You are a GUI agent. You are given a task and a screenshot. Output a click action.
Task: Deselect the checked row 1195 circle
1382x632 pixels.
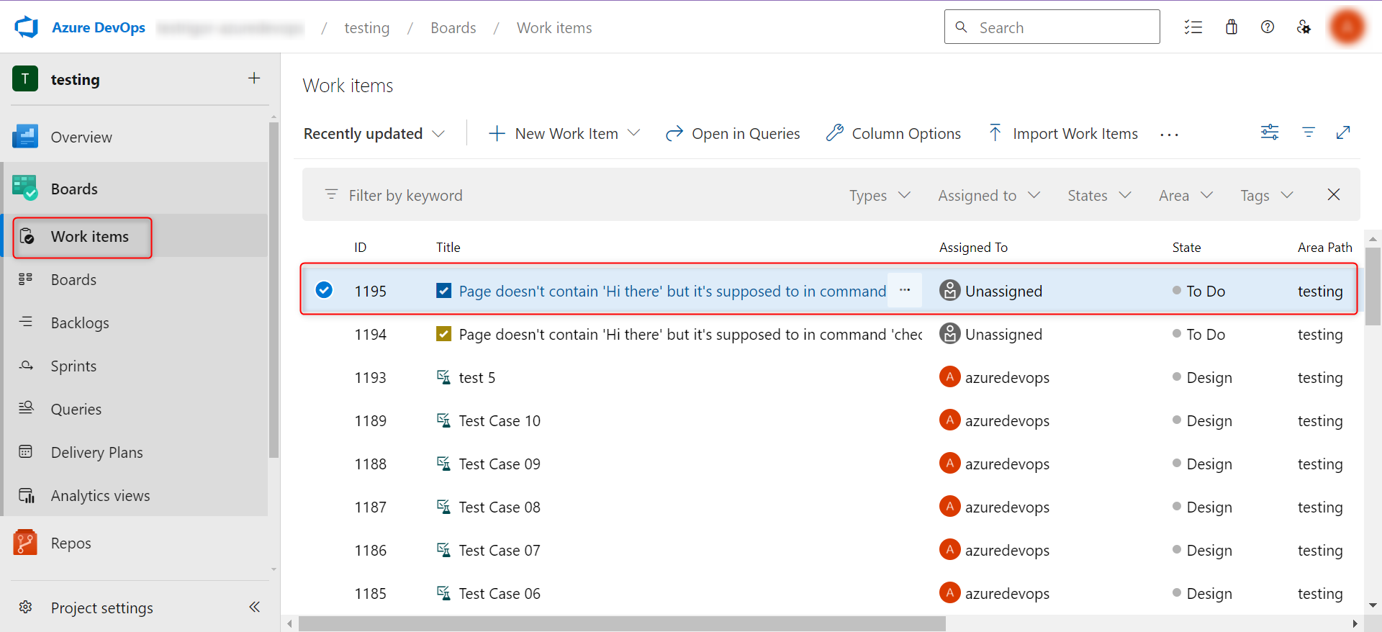coord(324,290)
